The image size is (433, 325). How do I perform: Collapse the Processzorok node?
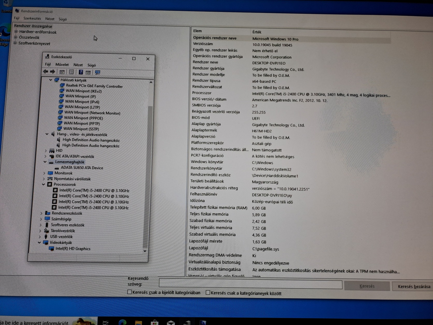tap(44, 184)
